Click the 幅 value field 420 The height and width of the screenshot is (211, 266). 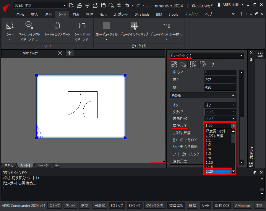(x=220, y=87)
